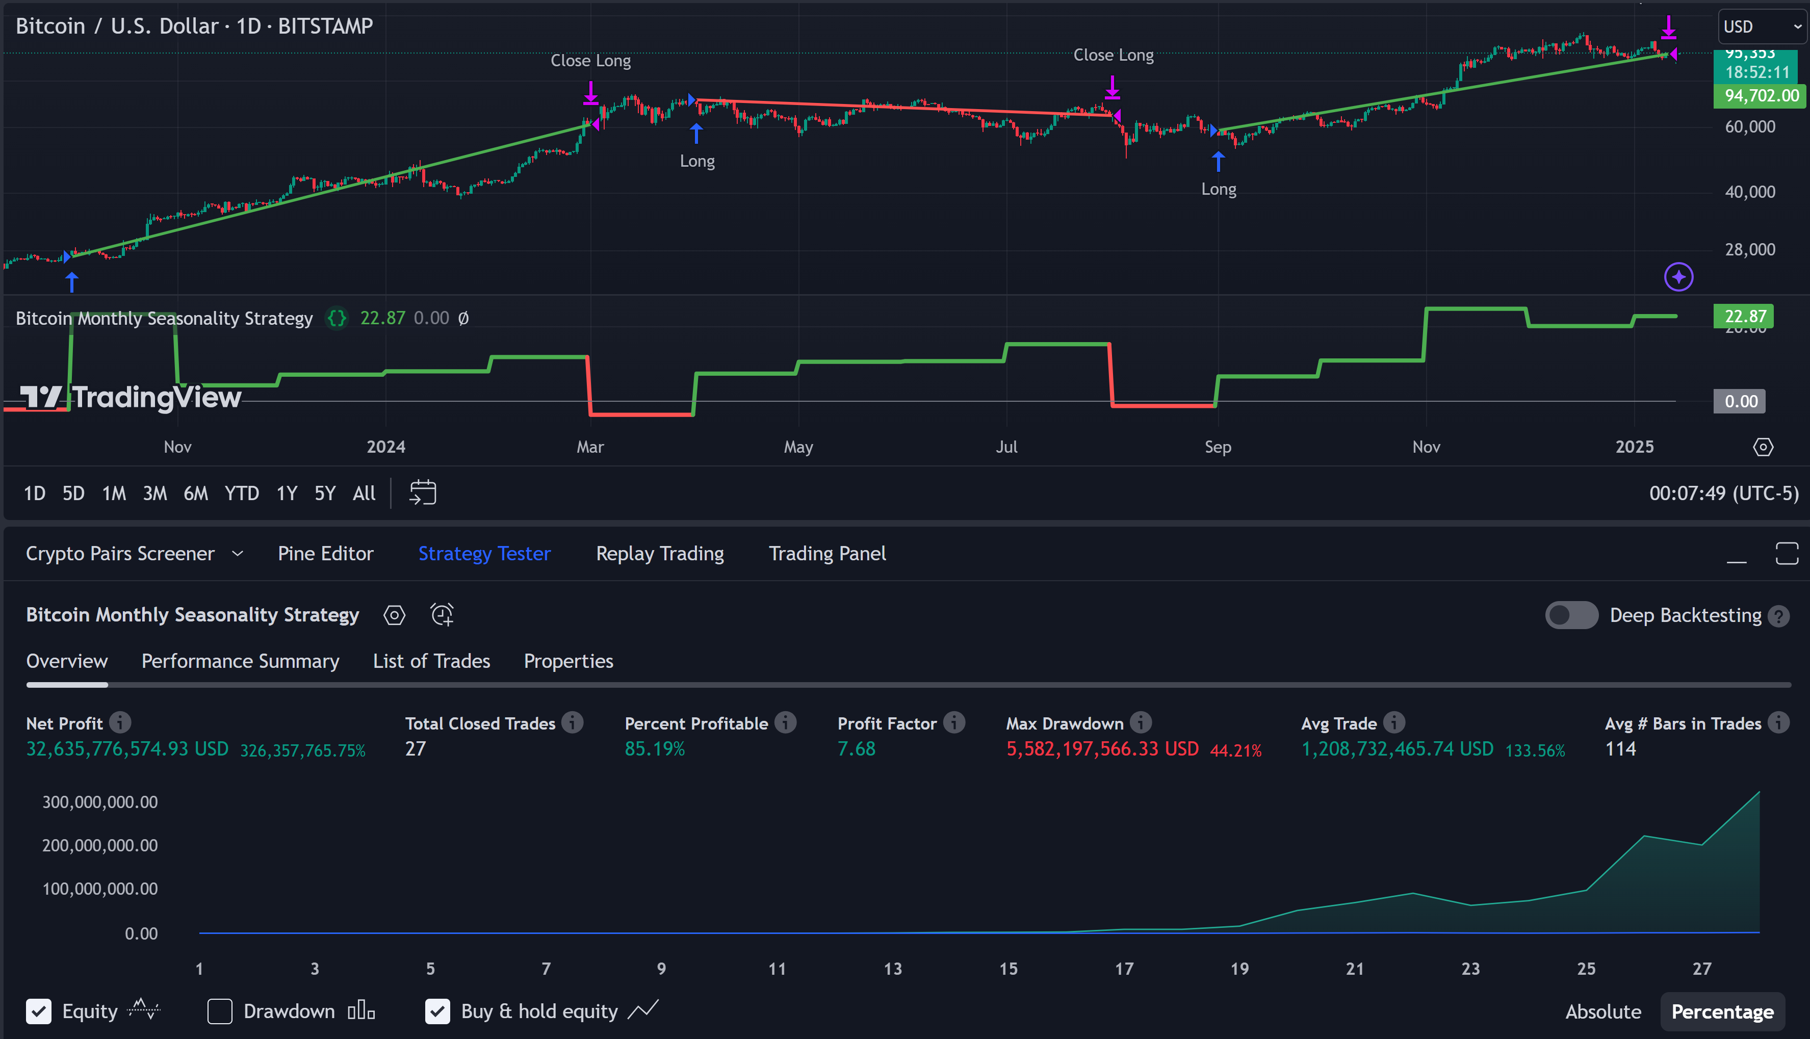Open chart settings gear below the price scale
1810x1039 pixels.
[1764, 447]
